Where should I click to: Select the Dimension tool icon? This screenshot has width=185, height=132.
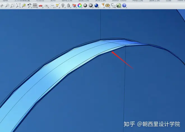pyautogui.click(x=113, y=6)
